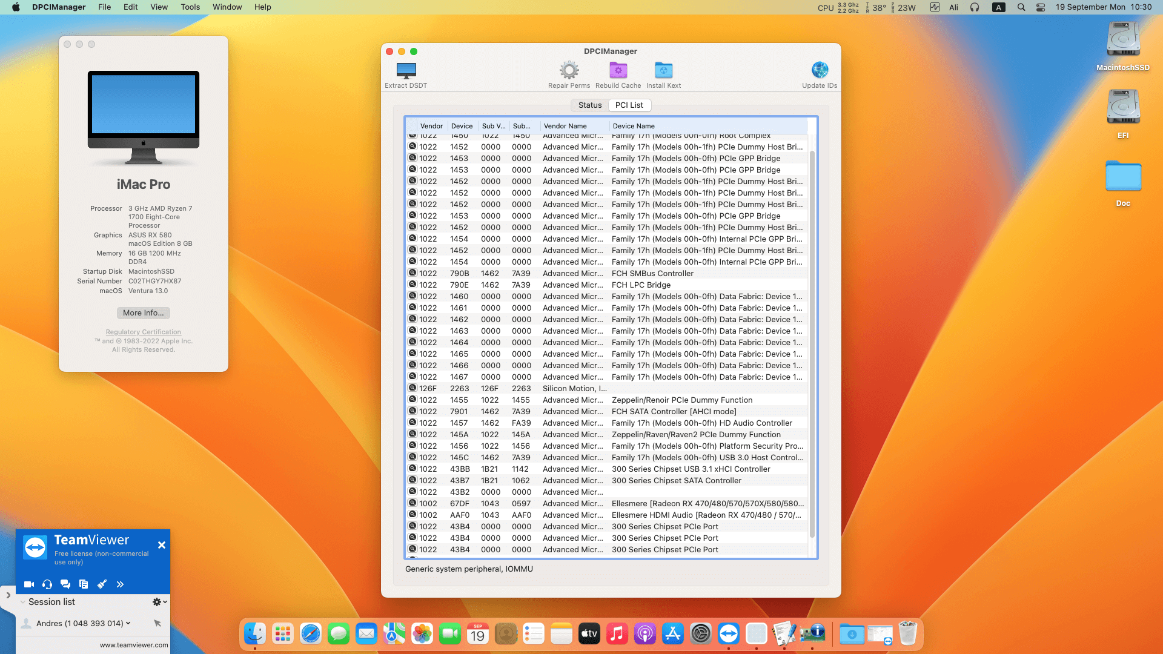1163x654 pixels.
Task: Click the Rebuild Cache icon
Action: pyautogui.click(x=618, y=70)
